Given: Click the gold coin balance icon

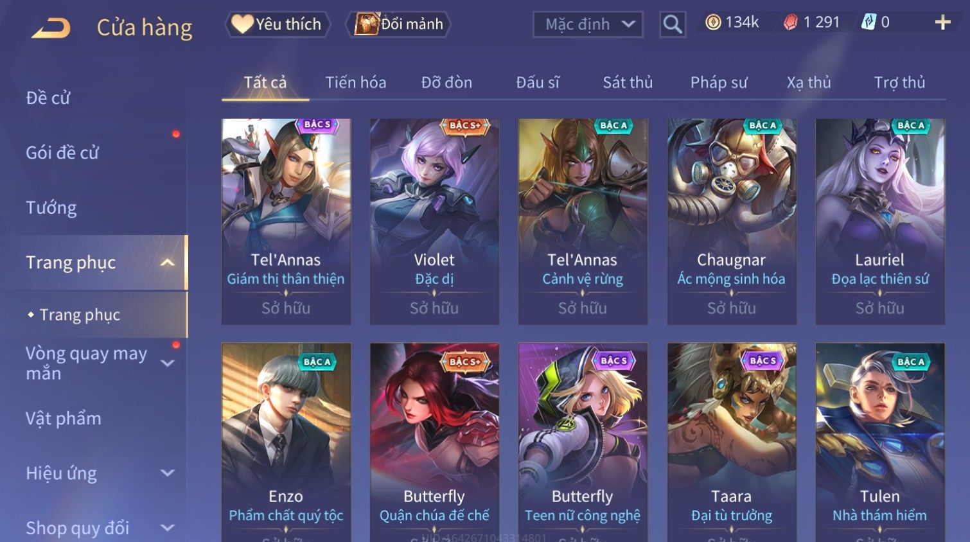Looking at the screenshot, I should [713, 22].
